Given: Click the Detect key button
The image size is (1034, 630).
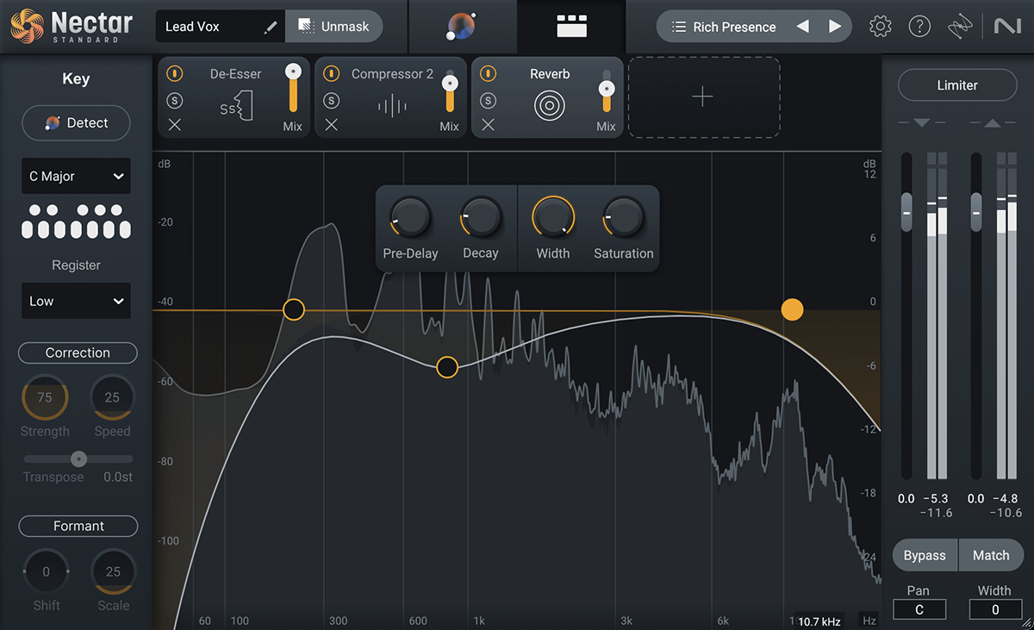Looking at the screenshot, I should pyautogui.click(x=77, y=123).
